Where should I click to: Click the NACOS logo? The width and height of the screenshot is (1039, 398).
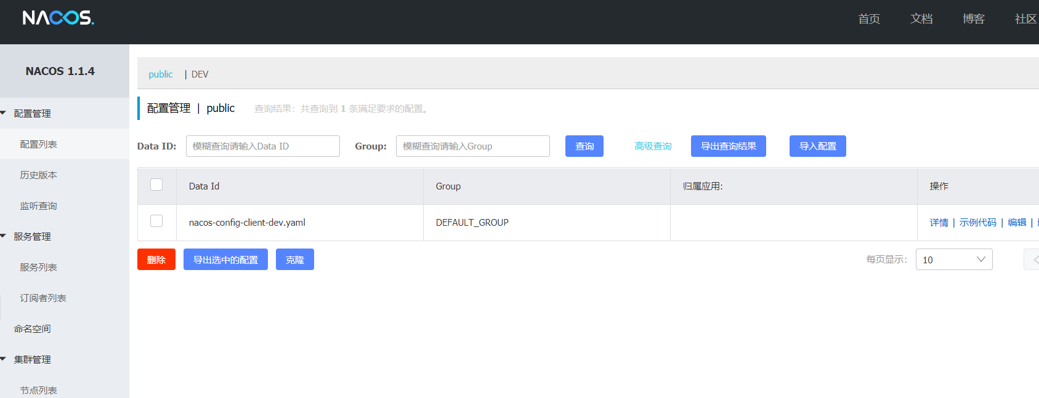[59, 18]
